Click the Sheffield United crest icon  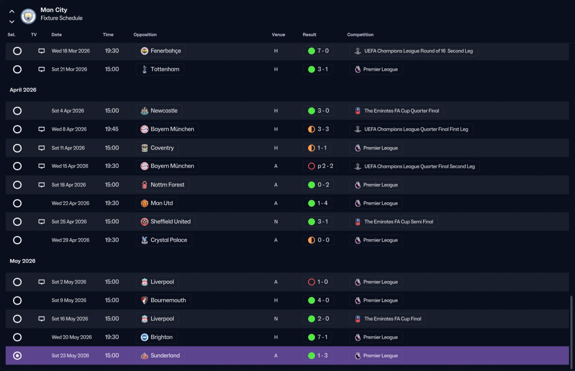[x=144, y=222]
